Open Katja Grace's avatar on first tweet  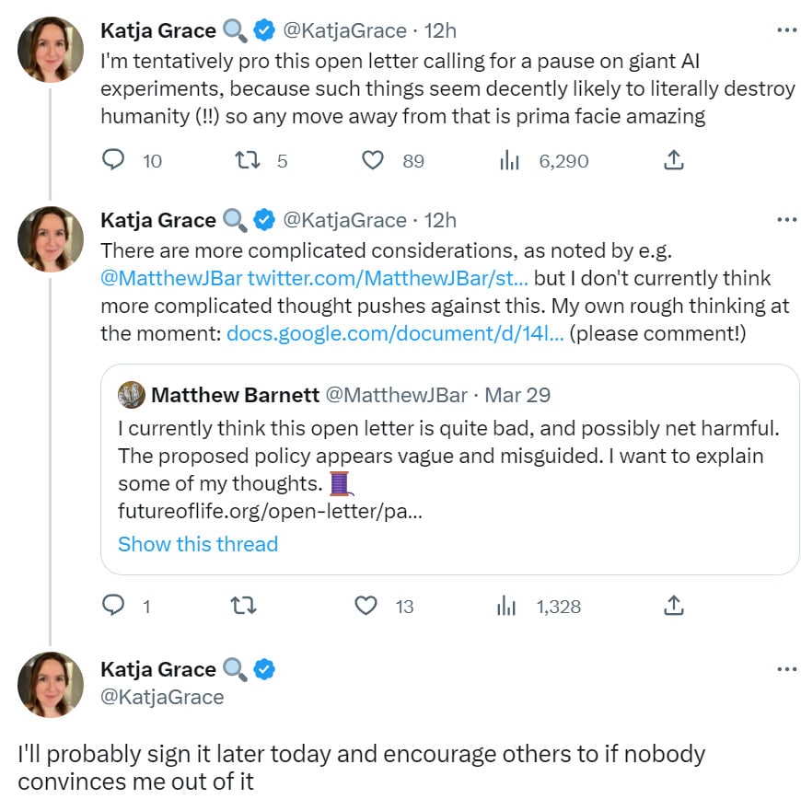tap(51, 50)
